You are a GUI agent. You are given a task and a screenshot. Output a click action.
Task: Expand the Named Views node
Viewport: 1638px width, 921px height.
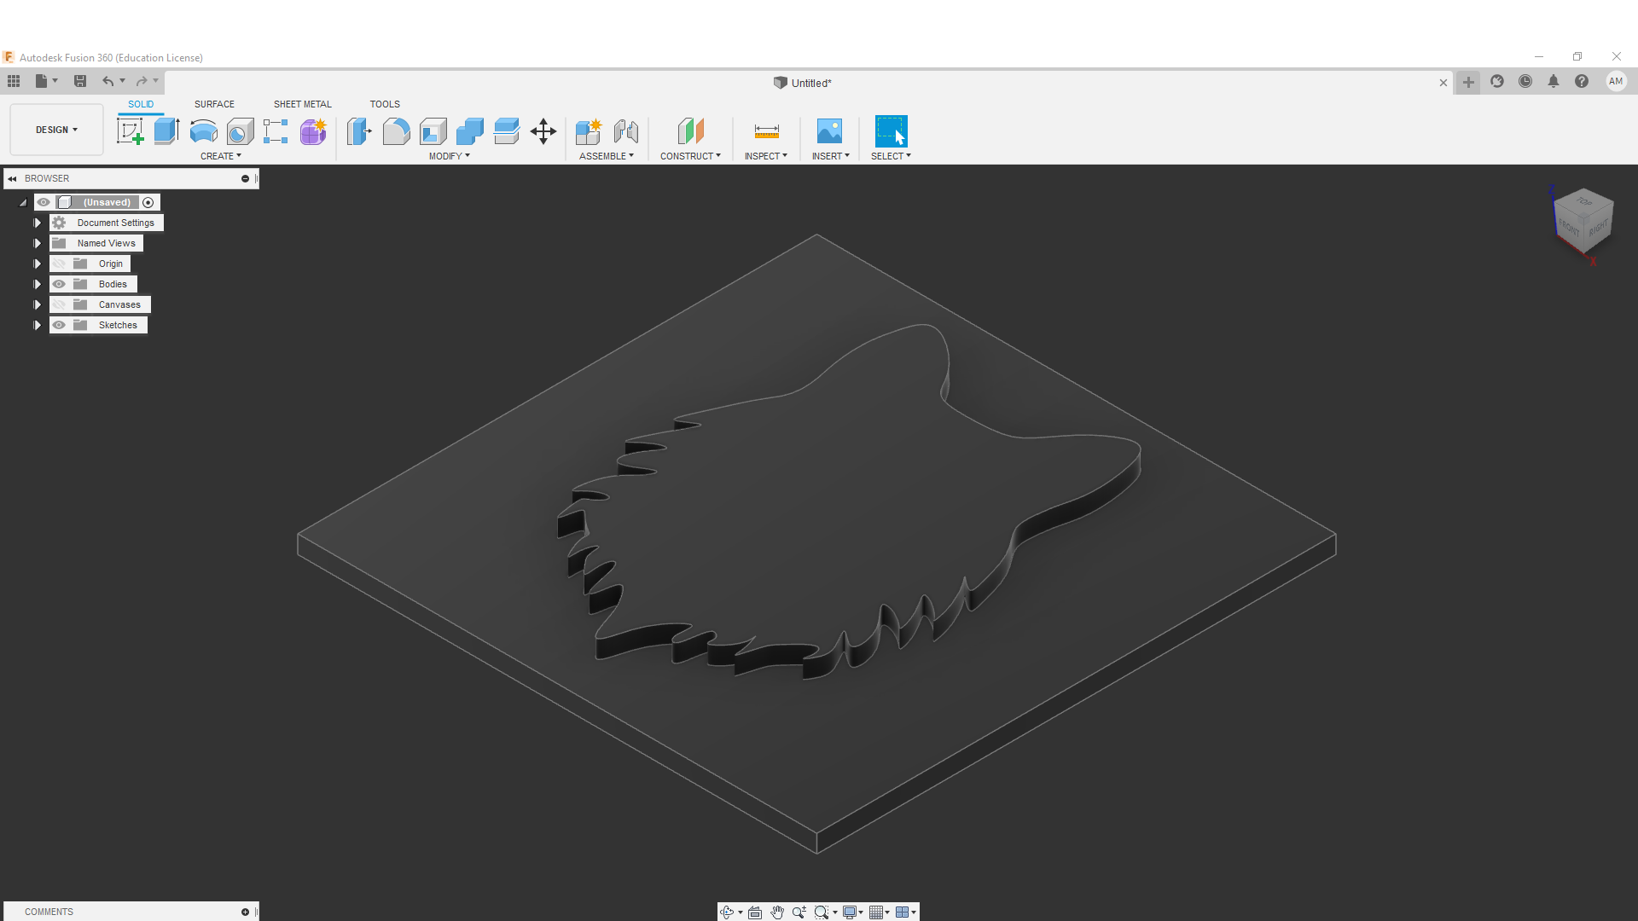coord(37,243)
